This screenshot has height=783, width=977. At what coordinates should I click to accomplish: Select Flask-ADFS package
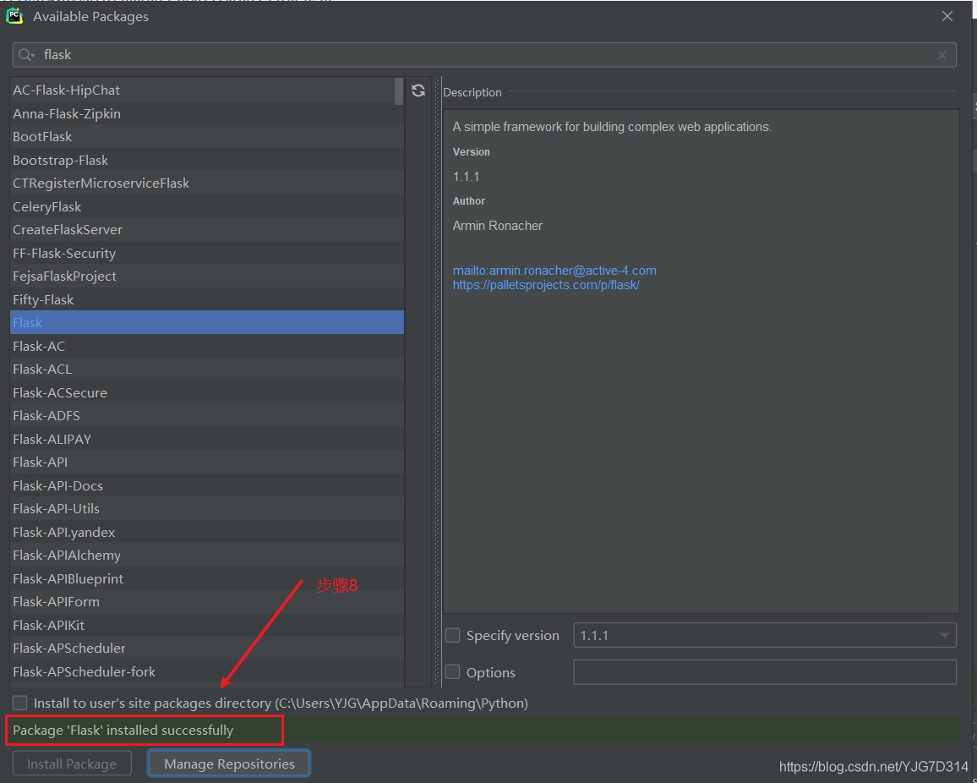coord(207,415)
